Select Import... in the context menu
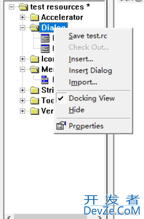The image size is (144, 219). (83, 82)
